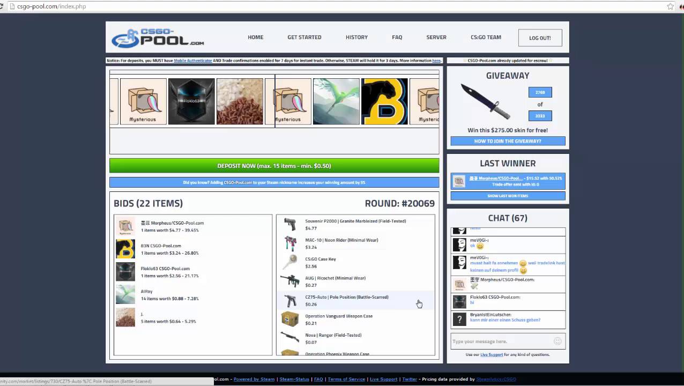Open the Twitter footer link
The image size is (684, 386).
[410, 379]
